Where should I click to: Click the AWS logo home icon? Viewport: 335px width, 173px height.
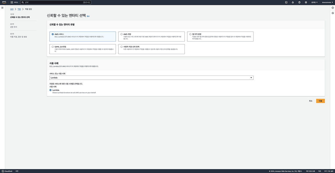(x=4, y=2)
